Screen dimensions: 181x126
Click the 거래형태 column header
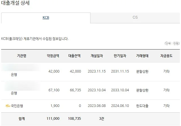coord(142,56)
